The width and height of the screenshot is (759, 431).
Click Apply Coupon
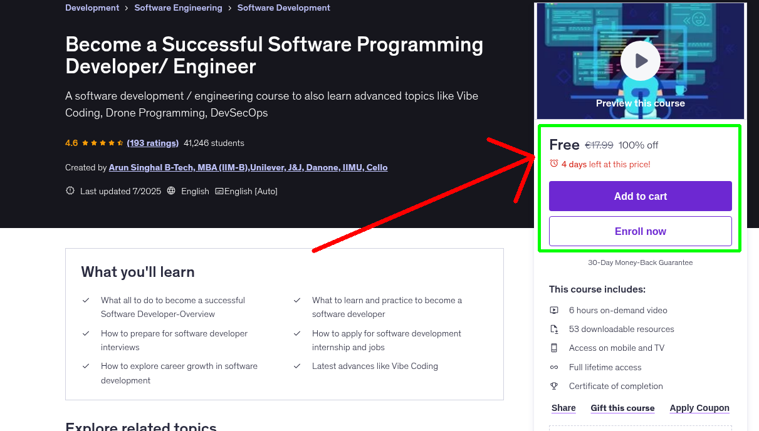[699, 408]
